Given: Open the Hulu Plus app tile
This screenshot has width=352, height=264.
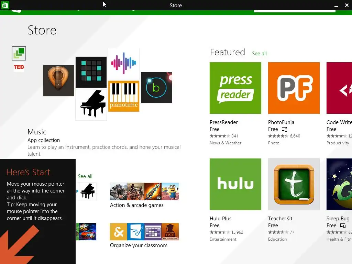Looking at the screenshot, I should (x=235, y=184).
